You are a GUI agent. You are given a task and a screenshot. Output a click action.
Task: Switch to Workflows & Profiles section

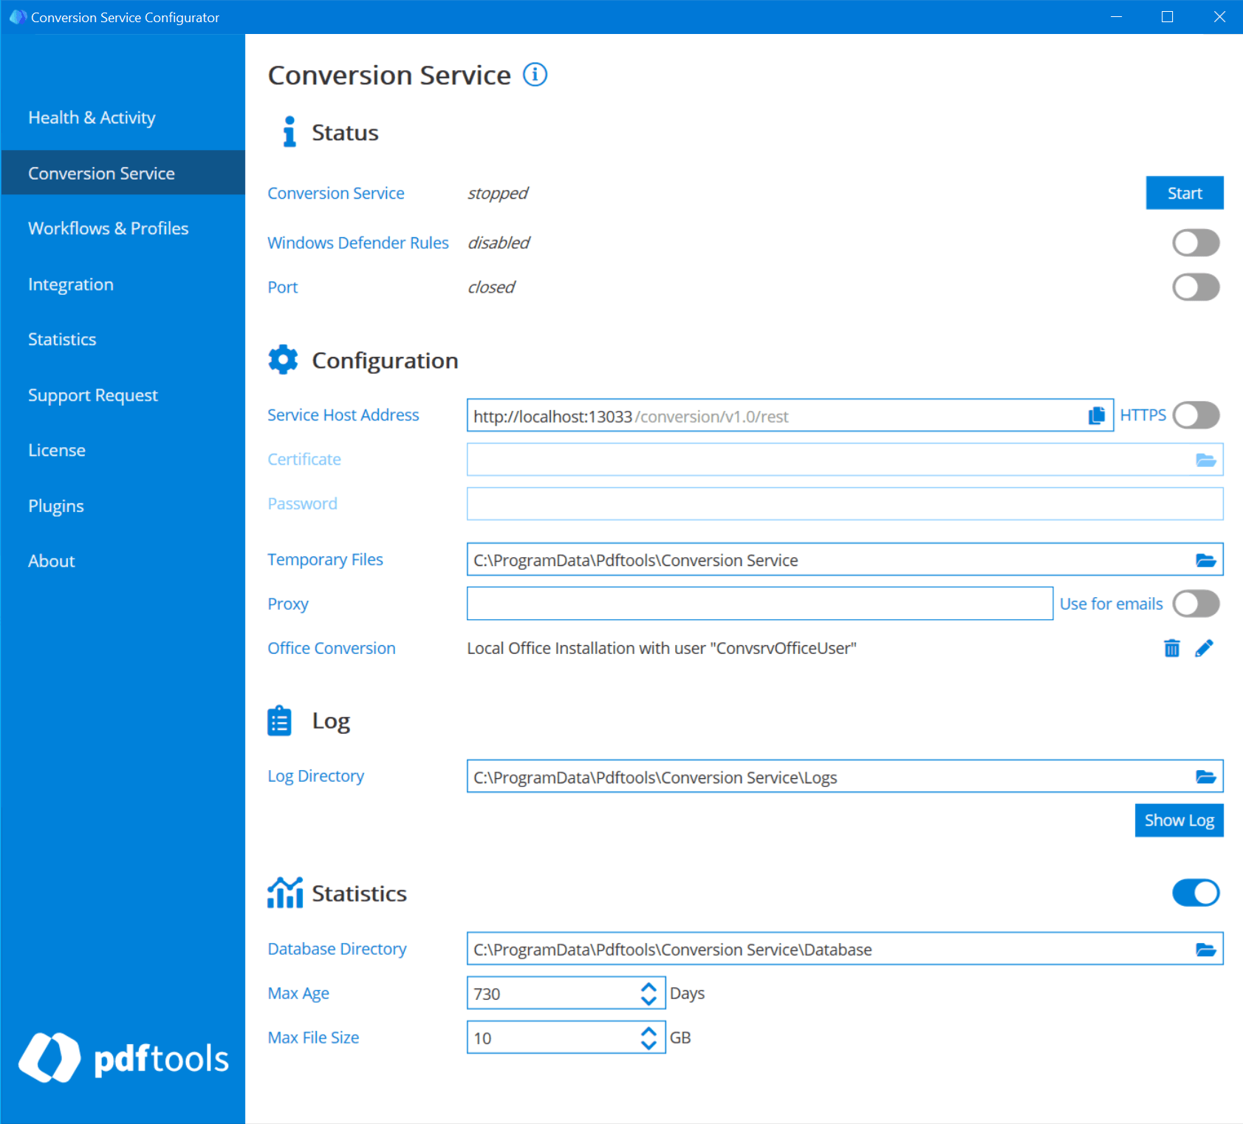[108, 228]
